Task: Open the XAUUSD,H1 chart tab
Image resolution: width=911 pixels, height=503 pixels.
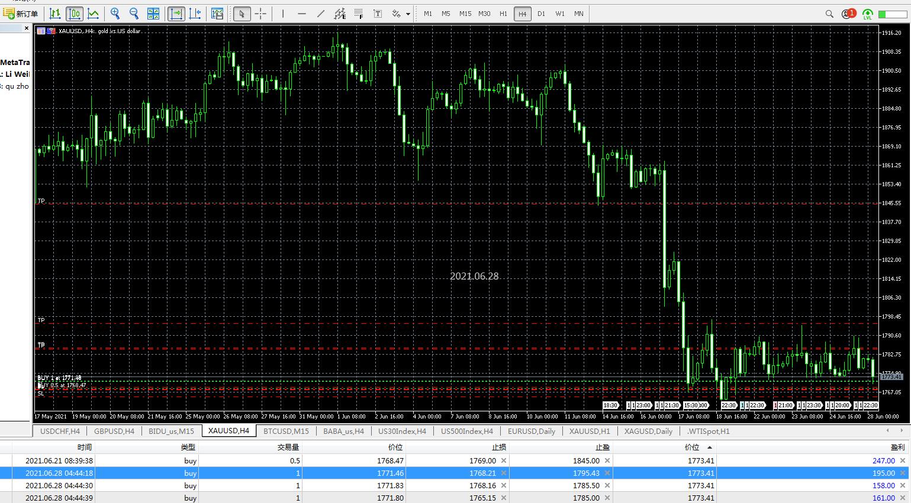Action: point(590,431)
